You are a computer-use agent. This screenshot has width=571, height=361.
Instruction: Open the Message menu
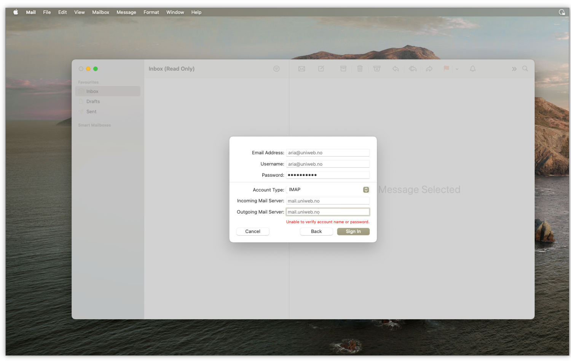[x=126, y=12]
